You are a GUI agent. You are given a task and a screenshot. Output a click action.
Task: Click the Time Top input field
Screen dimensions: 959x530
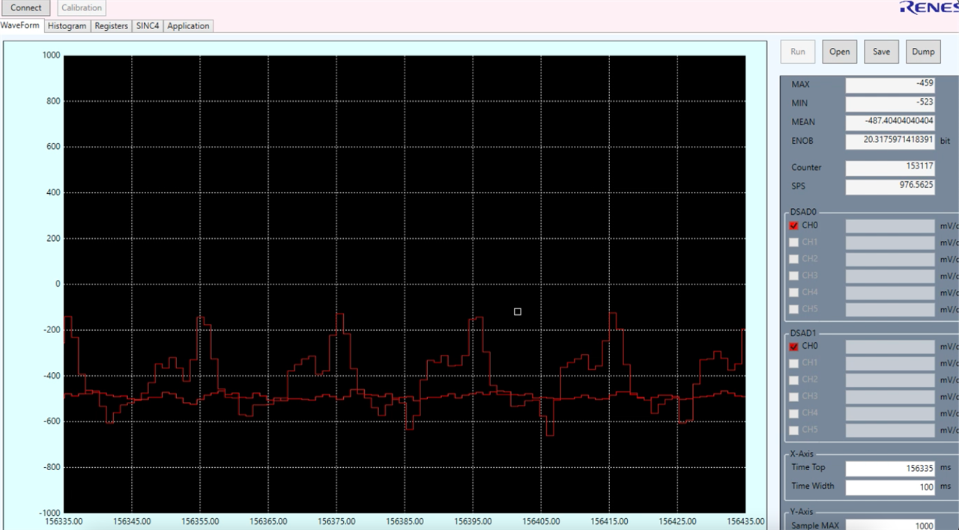tap(890, 469)
